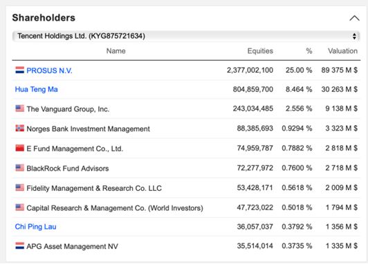Click the 0.5018 % stake value
Screen dimensions: 368x264
point(297,207)
